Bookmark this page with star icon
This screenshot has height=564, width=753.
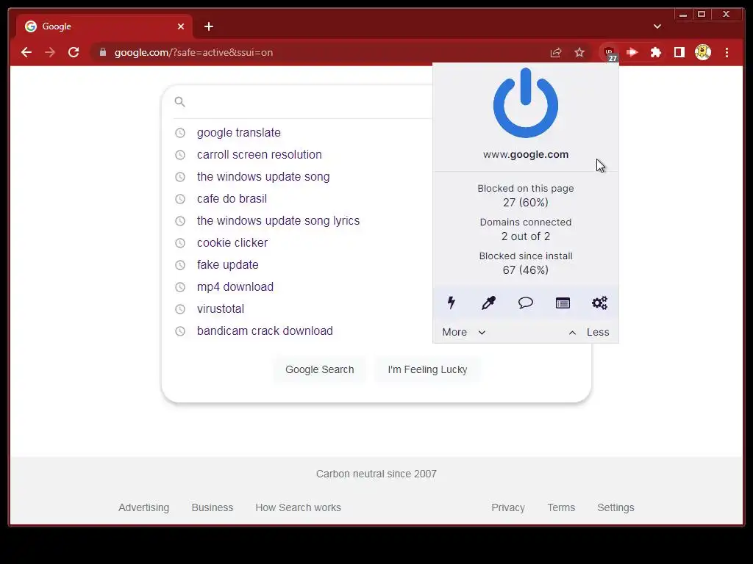(579, 52)
